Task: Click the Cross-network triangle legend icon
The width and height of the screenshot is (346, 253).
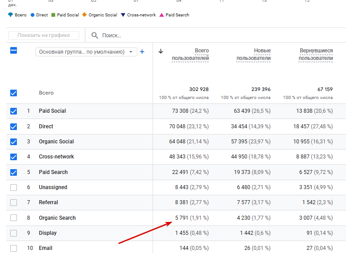Action: (123, 15)
